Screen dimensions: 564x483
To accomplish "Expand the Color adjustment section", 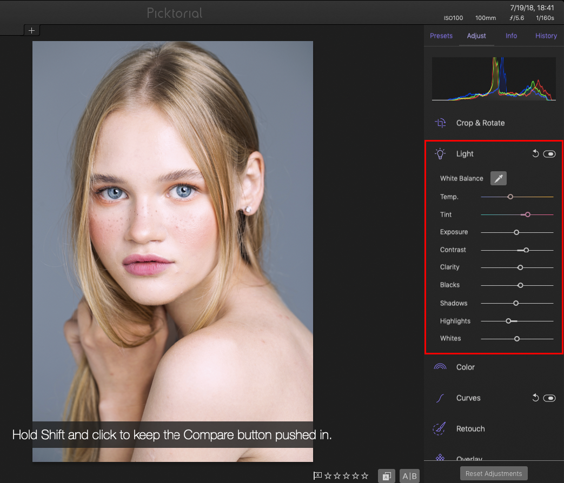I will click(x=465, y=367).
